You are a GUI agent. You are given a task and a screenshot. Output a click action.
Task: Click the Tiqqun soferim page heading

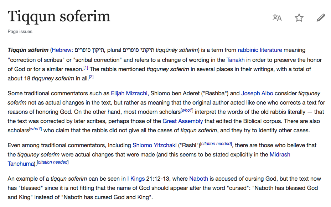pyautogui.click(x=59, y=16)
